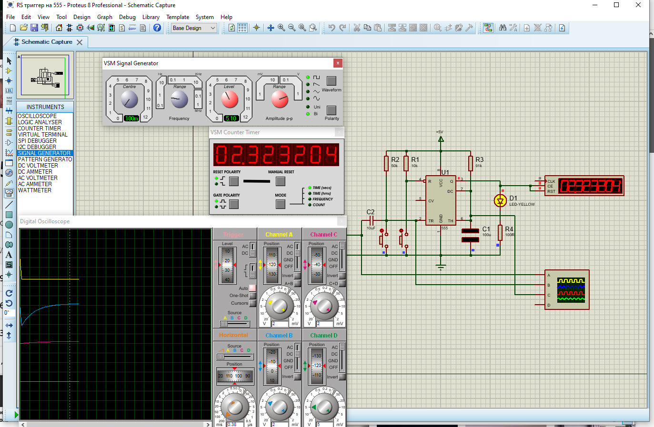The image size is (654, 427).
Task: Click the Open Design folder icon
Action: 23,28
